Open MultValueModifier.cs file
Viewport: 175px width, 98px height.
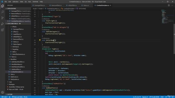point(18,67)
